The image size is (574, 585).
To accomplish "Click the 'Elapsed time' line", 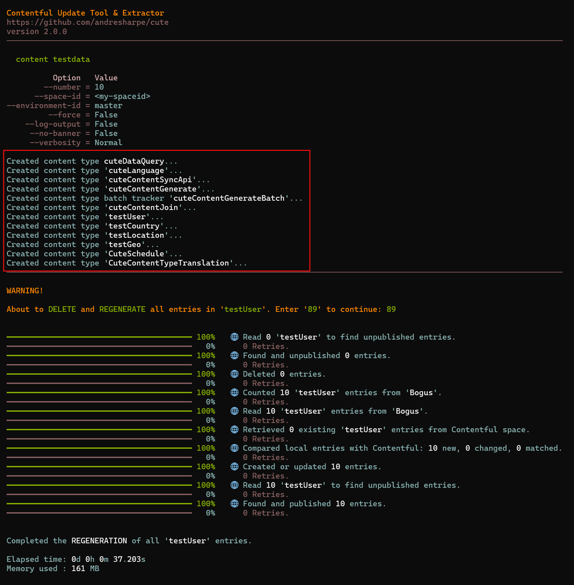I will (76, 559).
